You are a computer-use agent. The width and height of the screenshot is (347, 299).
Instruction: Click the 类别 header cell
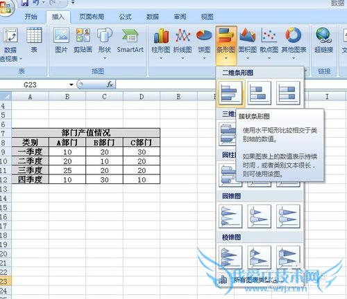pyautogui.click(x=30, y=143)
